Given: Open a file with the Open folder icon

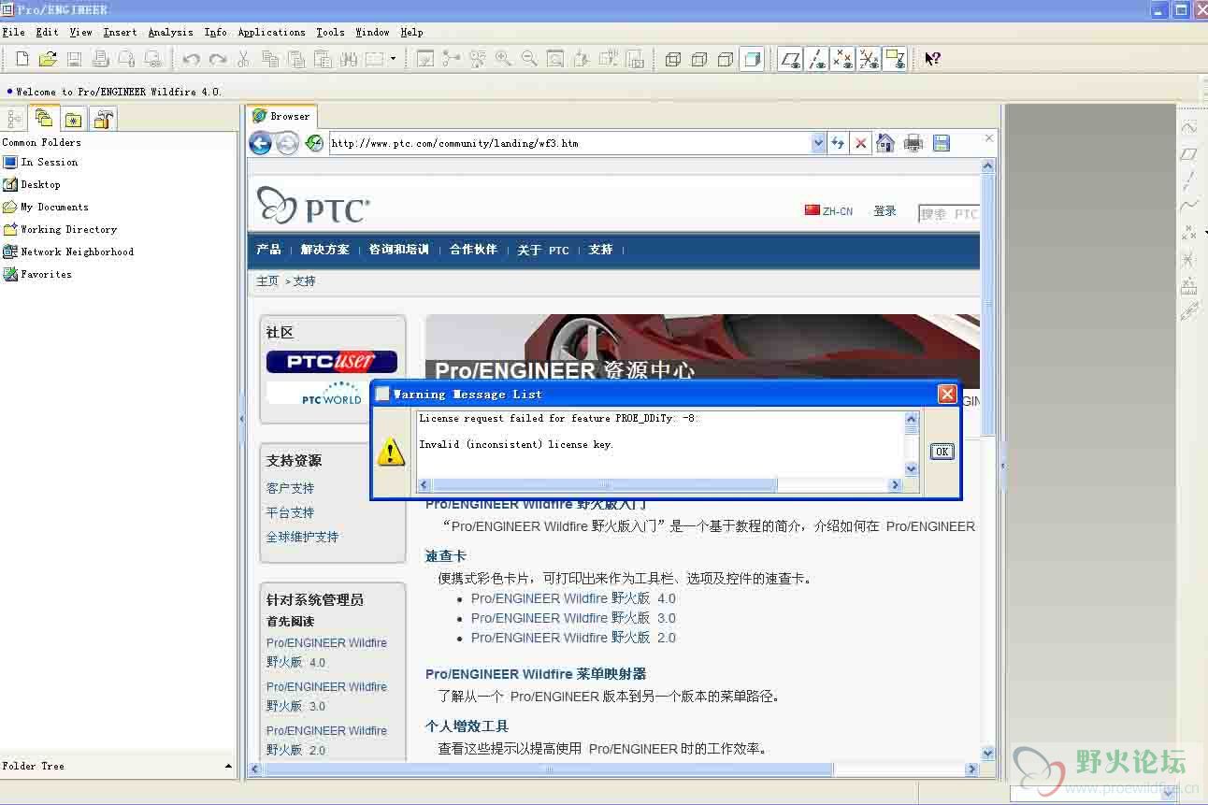Looking at the screenshot, I should (48, 59).
